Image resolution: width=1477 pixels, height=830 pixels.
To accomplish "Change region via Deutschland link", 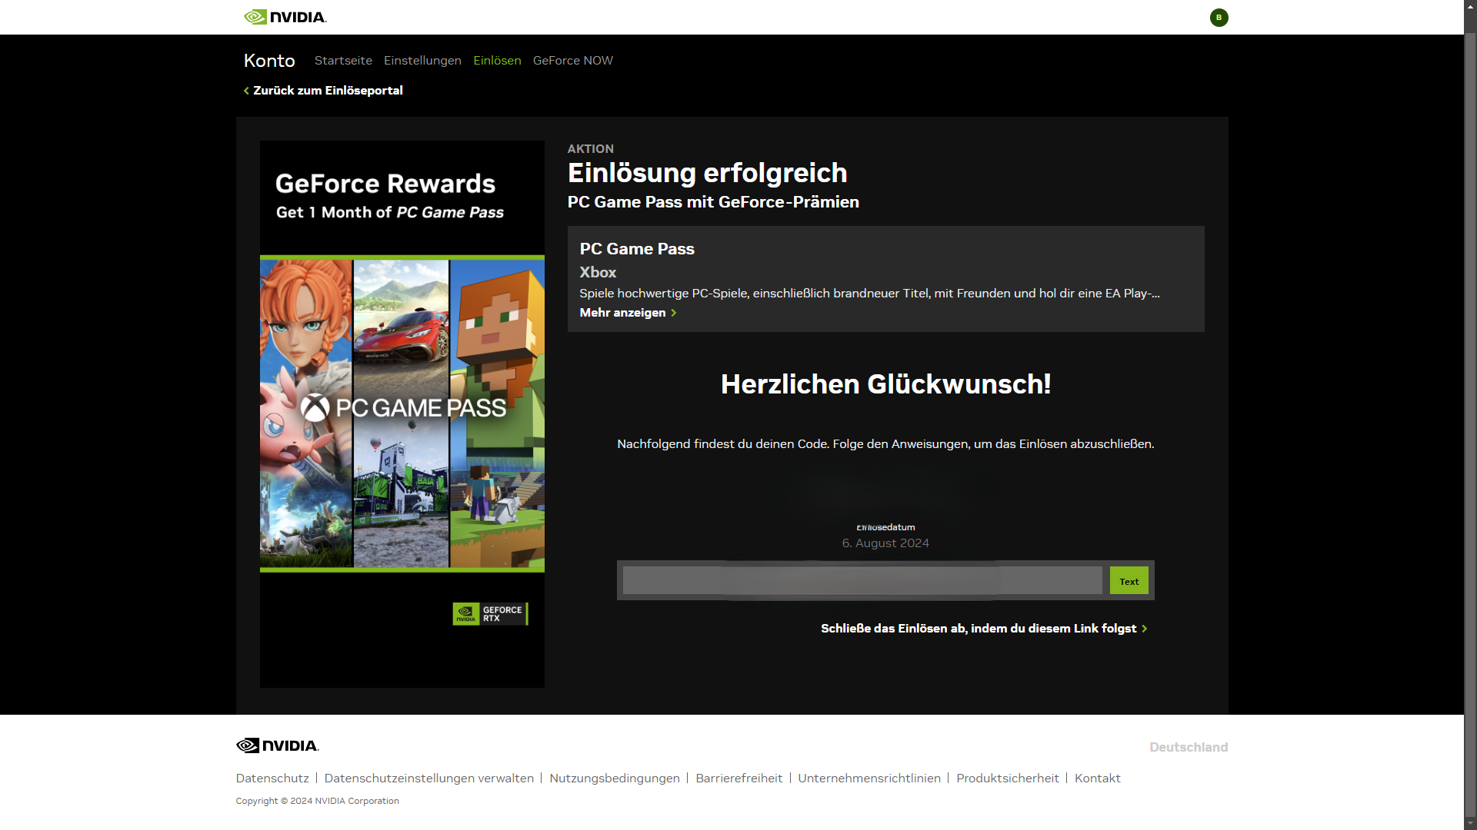I will coord(1188,747).
